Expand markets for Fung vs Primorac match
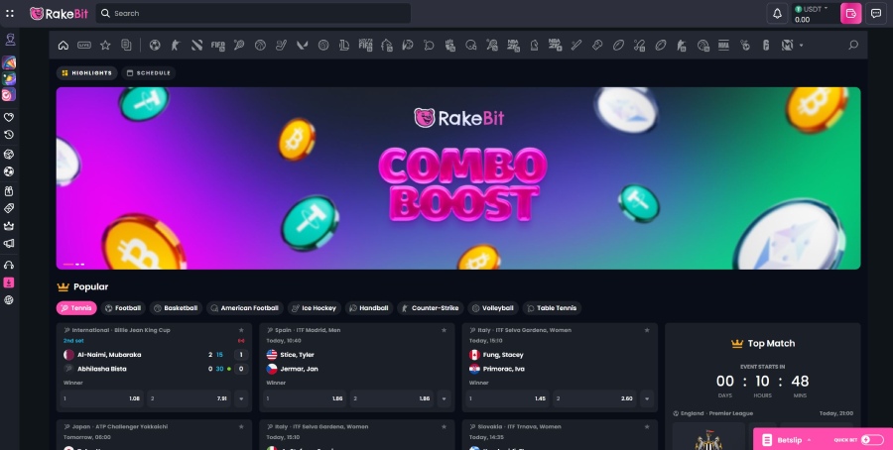The height and width of the screenshot is (450, 893). [647, 398]
